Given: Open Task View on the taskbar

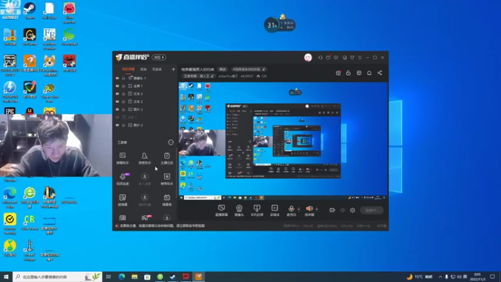Looking at the screenshot, I should [x=108, y=276].
